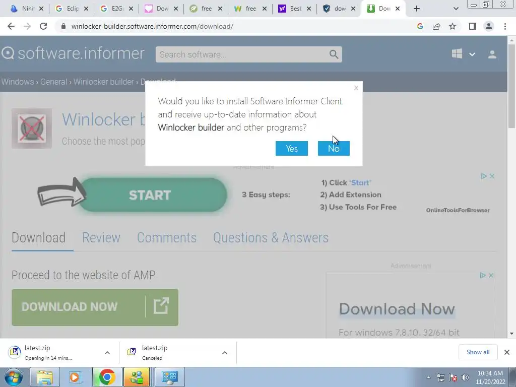Image resolution: width=516 pixels, height=387 pixels.
Task: Expand options for canceled latest.zip
Action: tap(224, 353)
